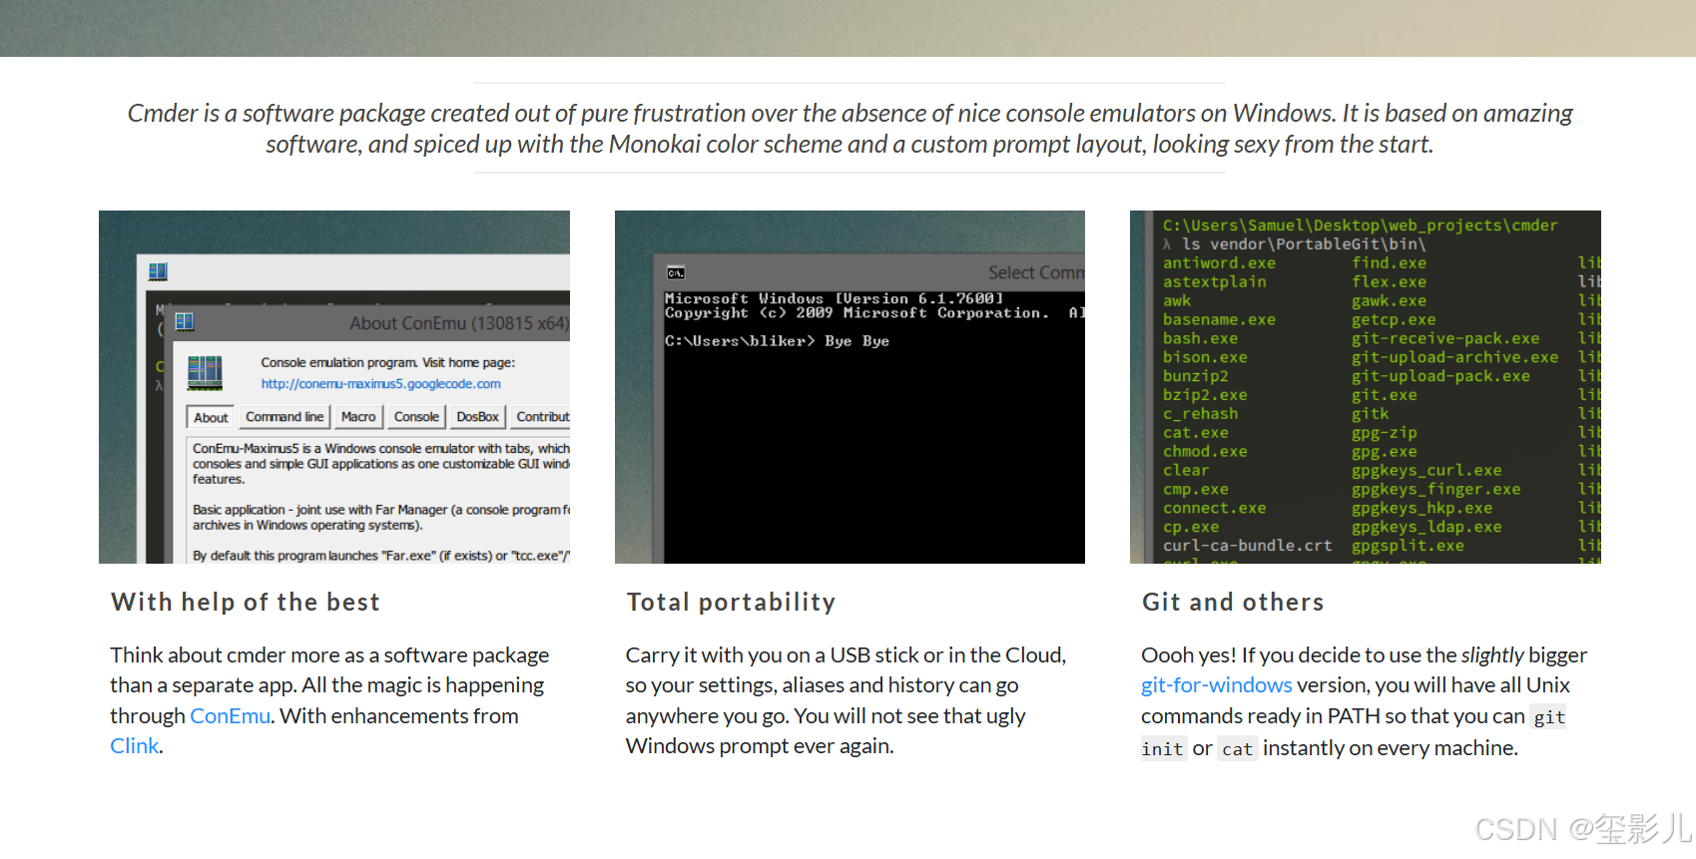
Task: Open the Clink link
Action: (135, 746)
